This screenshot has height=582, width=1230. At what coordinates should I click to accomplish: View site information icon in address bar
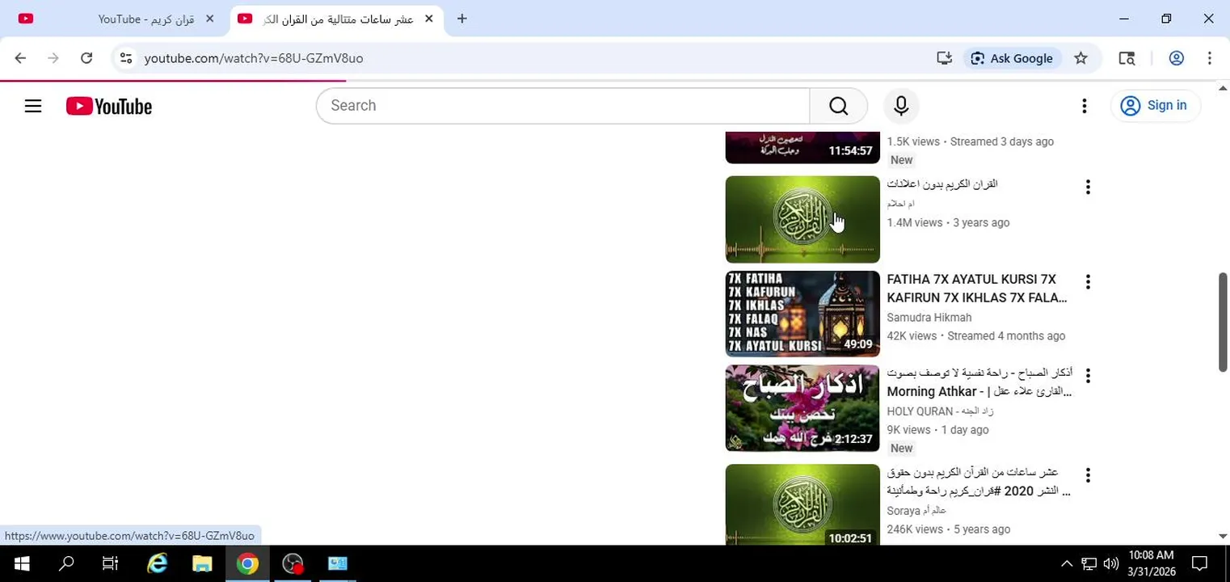[x=125, y=58]
